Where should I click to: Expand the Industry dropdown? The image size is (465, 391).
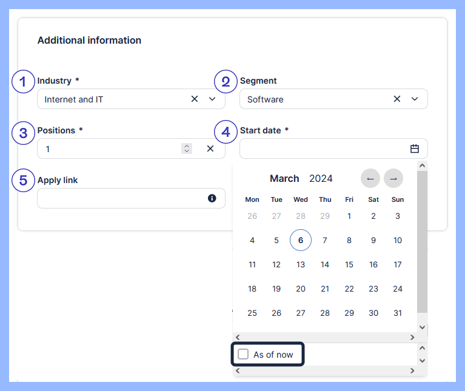pyautogui.click(x=212, y=99)
